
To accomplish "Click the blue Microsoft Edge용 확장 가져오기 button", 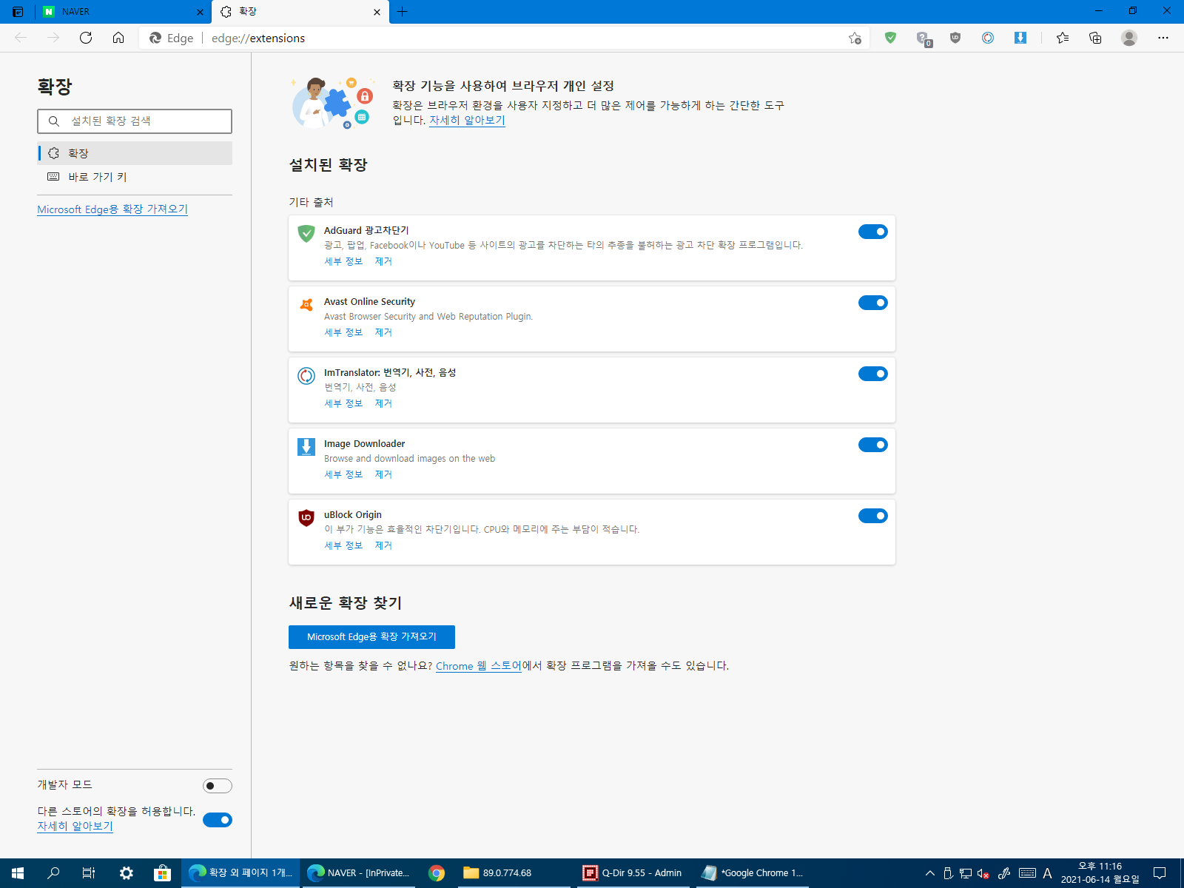I will (371, 637).
